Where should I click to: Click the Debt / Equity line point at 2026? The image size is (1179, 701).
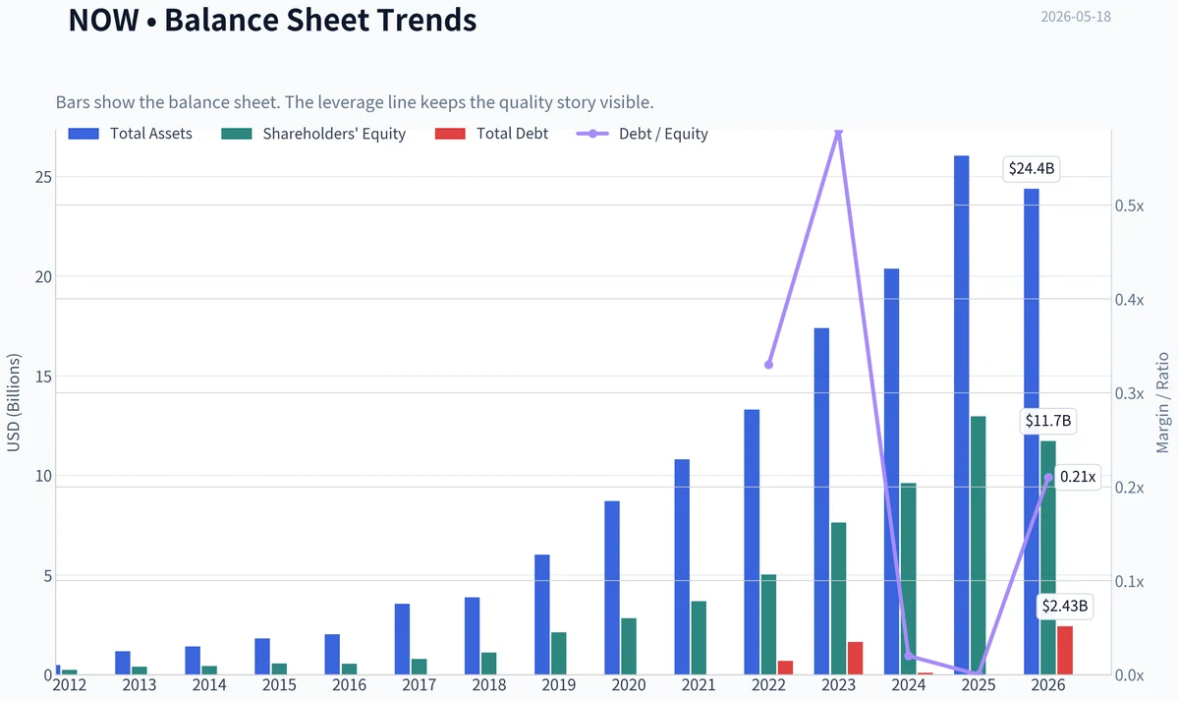pyautogui.click(x=1048, y=478)
